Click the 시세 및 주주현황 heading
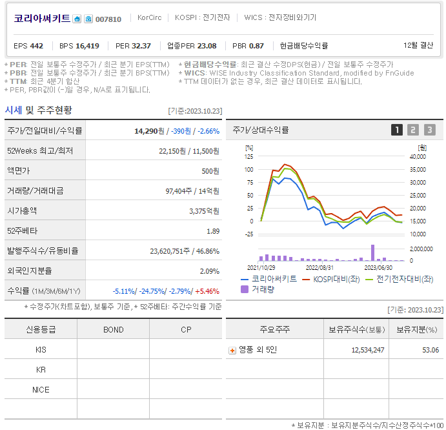446x430 pixels. [x=38, y=110]
